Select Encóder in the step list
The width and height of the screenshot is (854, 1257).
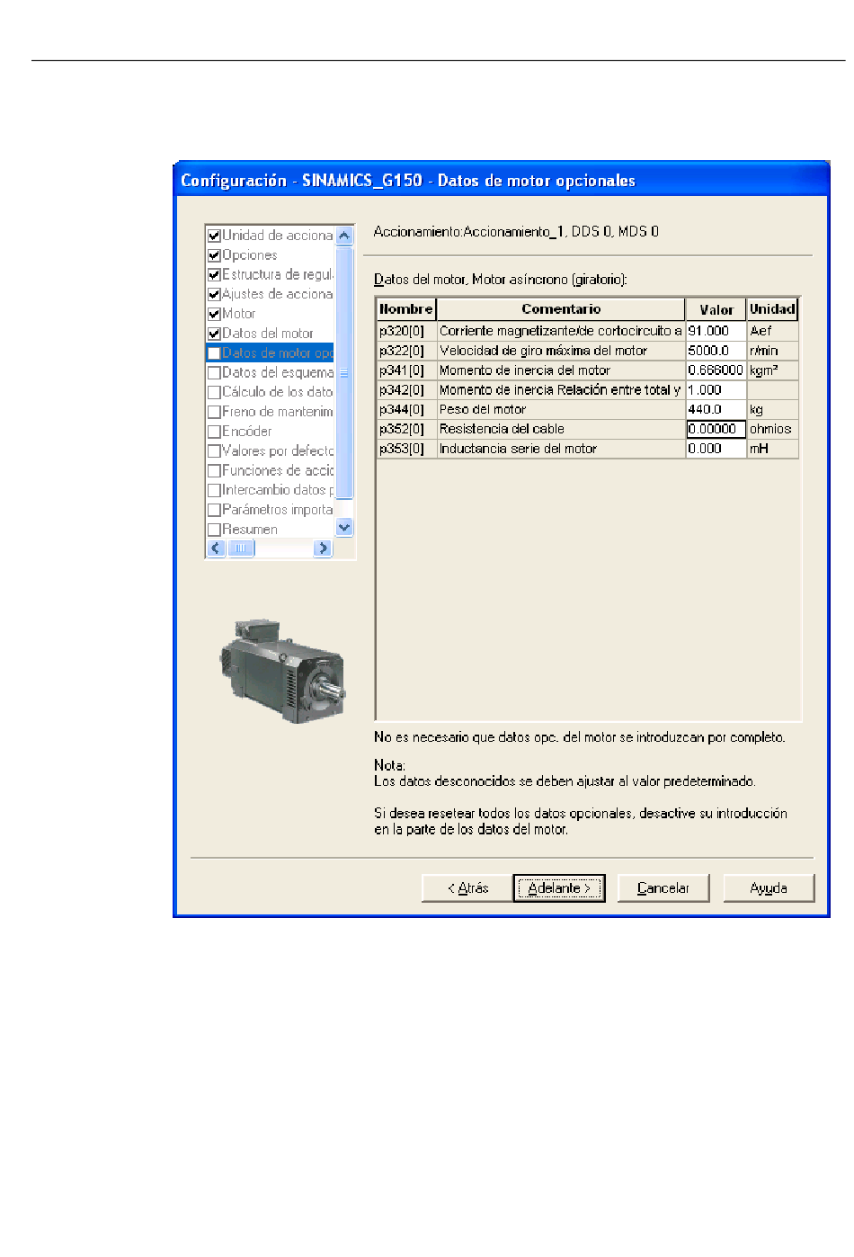[247, 432]
